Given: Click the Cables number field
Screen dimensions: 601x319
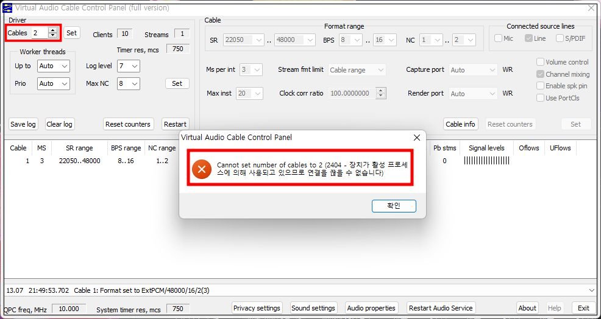Looking at the screenshot, I should coord(40,33).
